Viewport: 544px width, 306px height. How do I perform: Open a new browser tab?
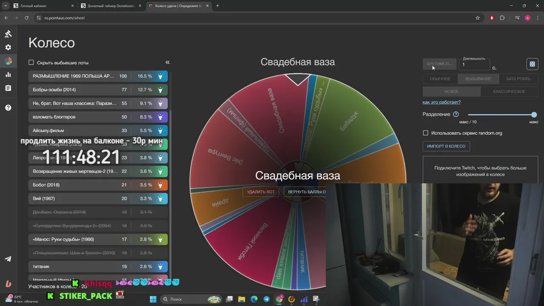218,6
